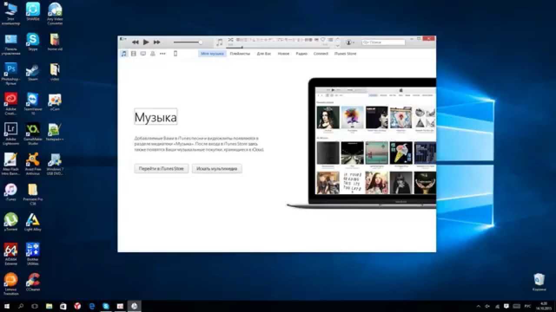This screenshot has width=556, height=312.
Task: Launch the Photoshop desktop shortcut
Action: tap(10, 74)
